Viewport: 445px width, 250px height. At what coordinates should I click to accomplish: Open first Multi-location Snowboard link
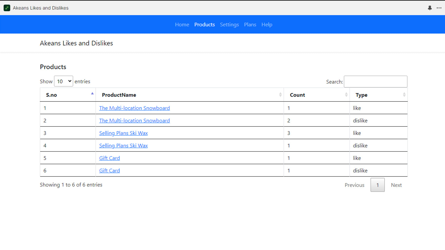pyautogui.click(x=134, y=108)
